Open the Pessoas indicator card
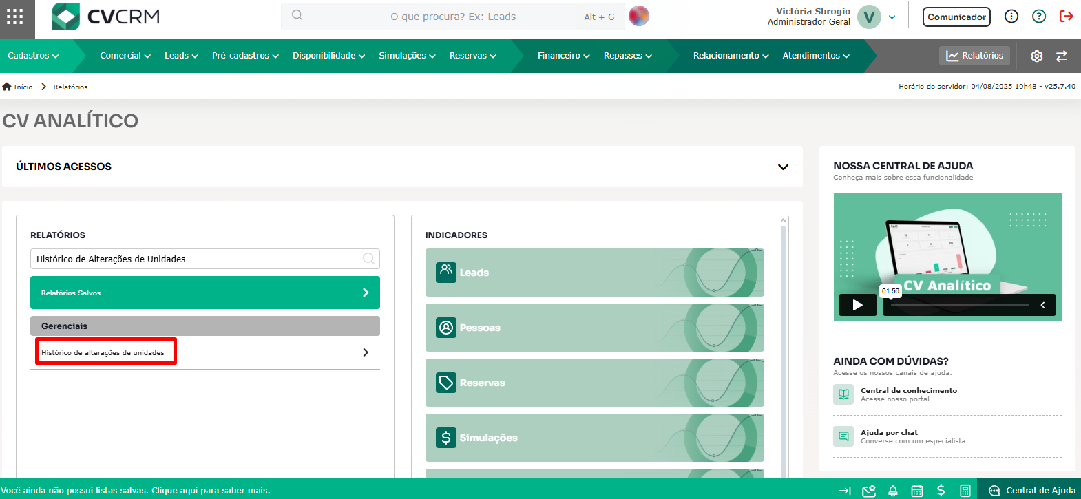 coord(595,328)
